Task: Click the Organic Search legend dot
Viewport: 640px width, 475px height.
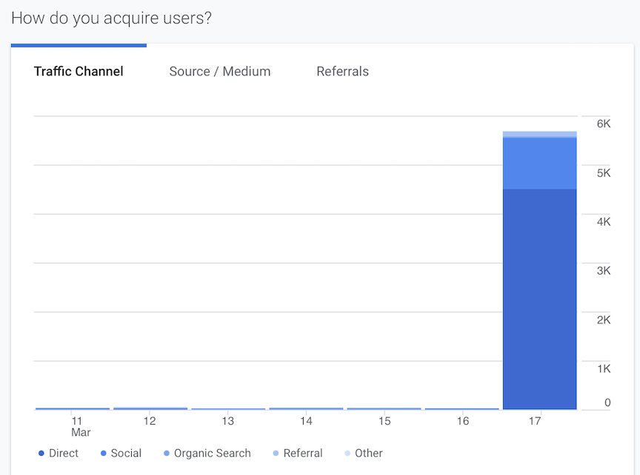Action: pyautogui.click(x=167, y=454)
